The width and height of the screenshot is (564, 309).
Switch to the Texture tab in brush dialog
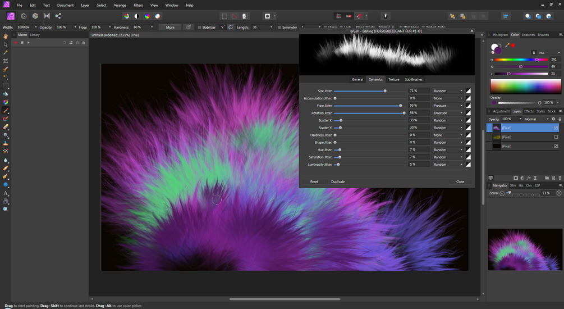tap(393, 80)
